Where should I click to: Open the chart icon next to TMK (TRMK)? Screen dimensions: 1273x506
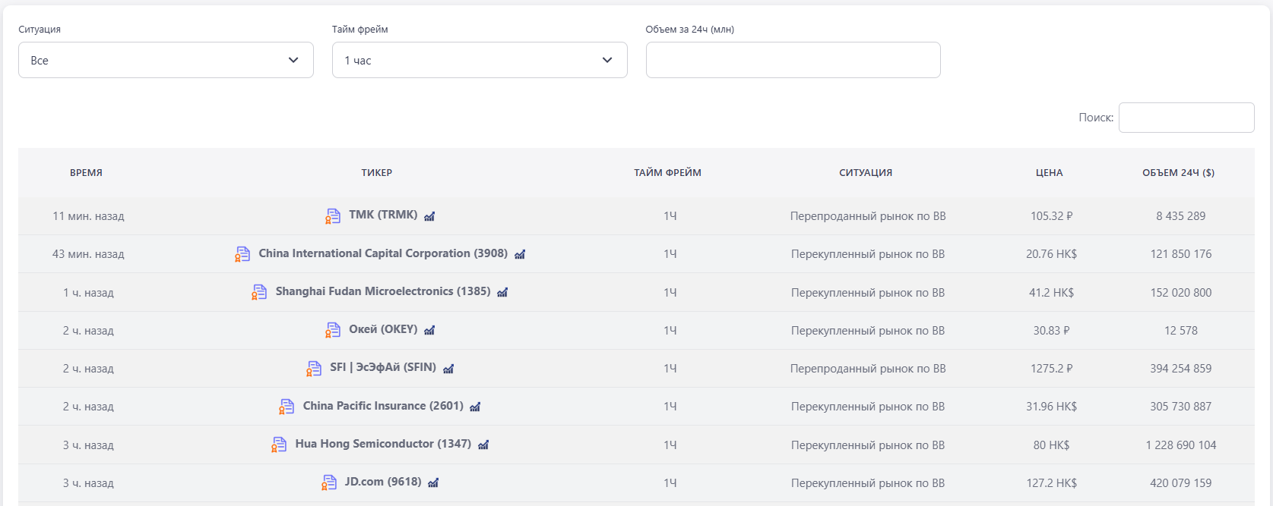(429, 216)
